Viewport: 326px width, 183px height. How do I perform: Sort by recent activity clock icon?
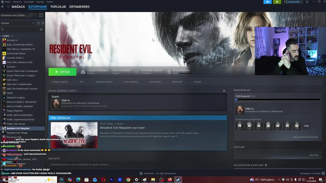(x=38, y=23)
